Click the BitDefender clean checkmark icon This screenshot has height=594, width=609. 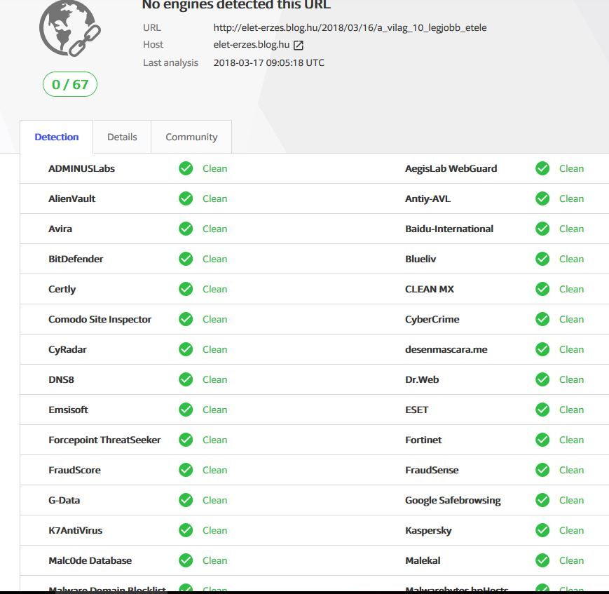186,259
